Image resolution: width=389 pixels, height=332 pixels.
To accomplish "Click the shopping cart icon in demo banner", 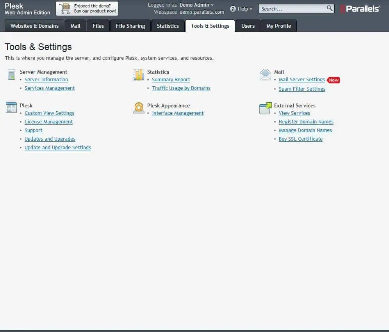I will point(65,9).
